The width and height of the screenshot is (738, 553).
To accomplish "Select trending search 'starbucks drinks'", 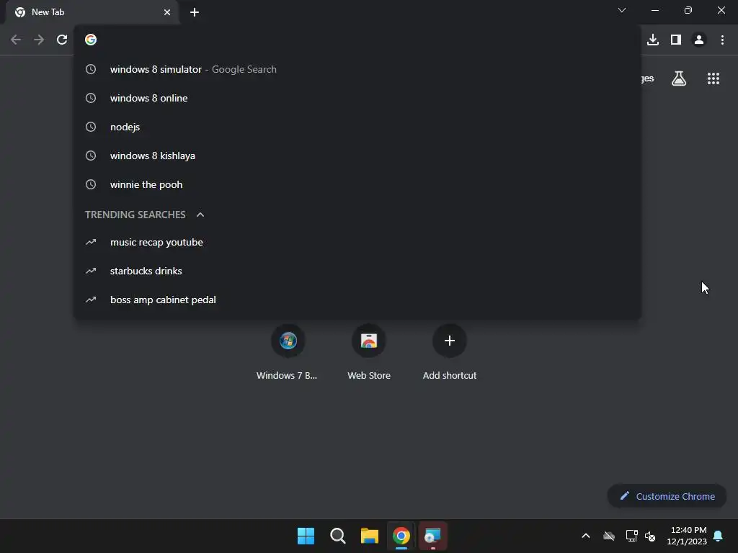I will (357, 271).
